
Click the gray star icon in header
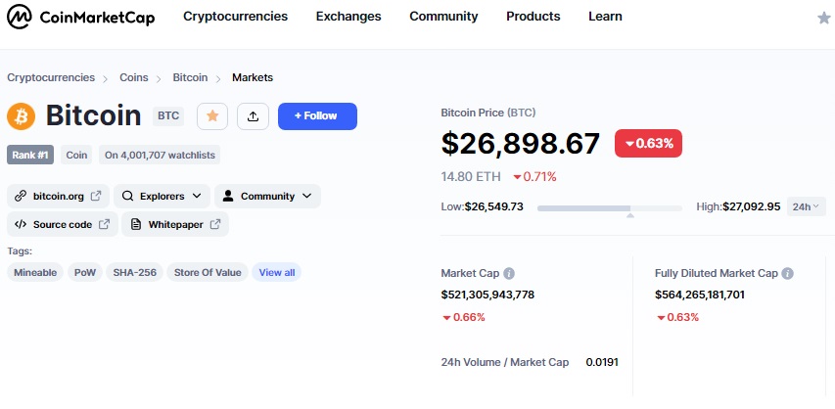tap(824, 19)
